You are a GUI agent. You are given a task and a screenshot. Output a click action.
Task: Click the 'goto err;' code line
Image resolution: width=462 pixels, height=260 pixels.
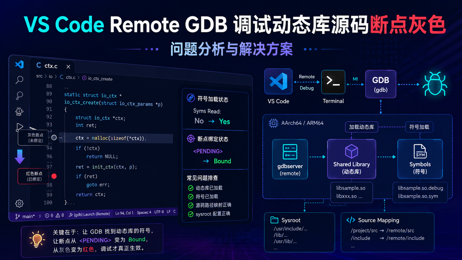pos(98,185)
